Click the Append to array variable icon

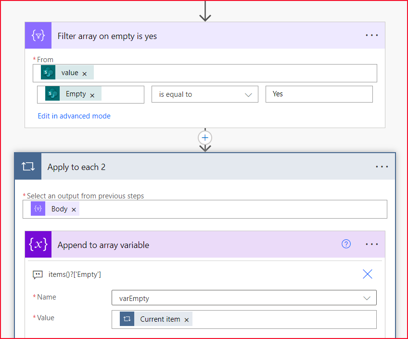click(38, 244)
